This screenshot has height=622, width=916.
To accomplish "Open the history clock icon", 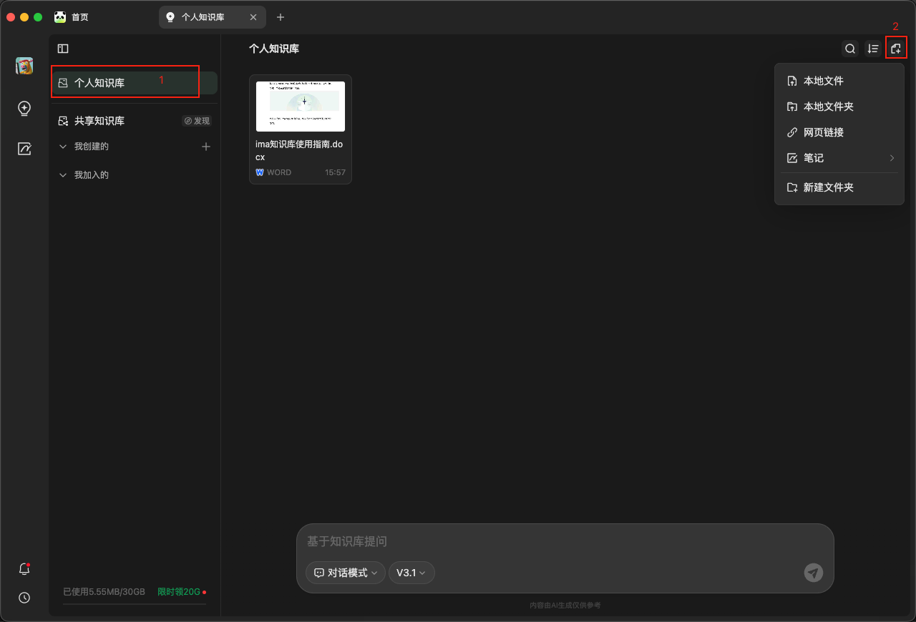I will click(x=24, y=598).
